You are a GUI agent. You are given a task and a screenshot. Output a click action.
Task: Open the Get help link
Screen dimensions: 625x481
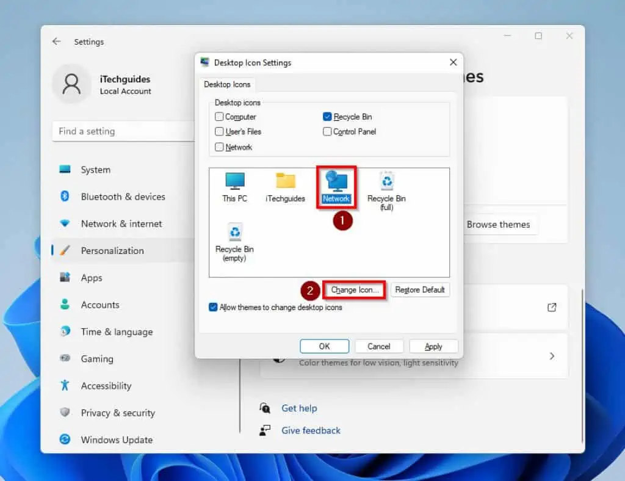pyautogui.click(x=299, y=408)
